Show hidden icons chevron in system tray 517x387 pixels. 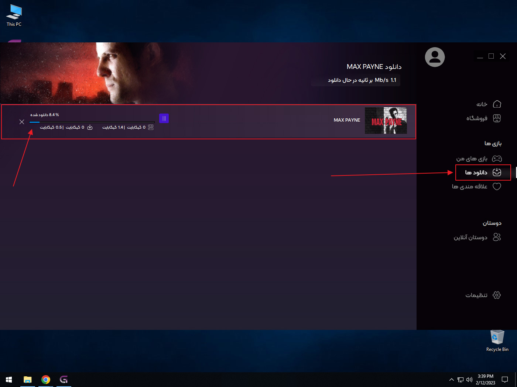(x=451, y=380)
